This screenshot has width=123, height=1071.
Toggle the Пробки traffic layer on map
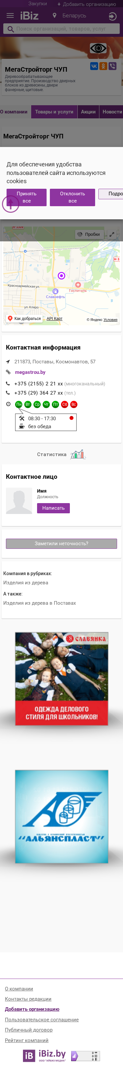[x=89, y=234]
